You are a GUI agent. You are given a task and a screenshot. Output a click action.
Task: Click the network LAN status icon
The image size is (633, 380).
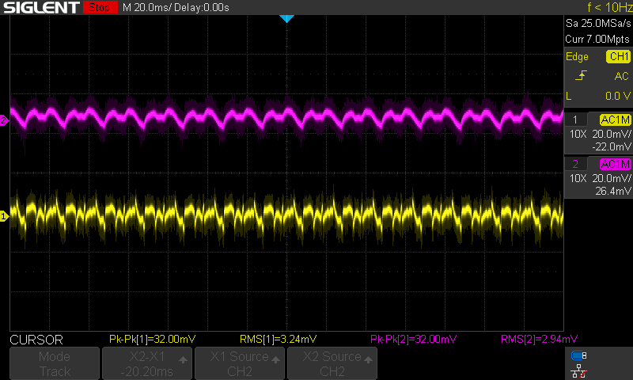tap(579, 370)
